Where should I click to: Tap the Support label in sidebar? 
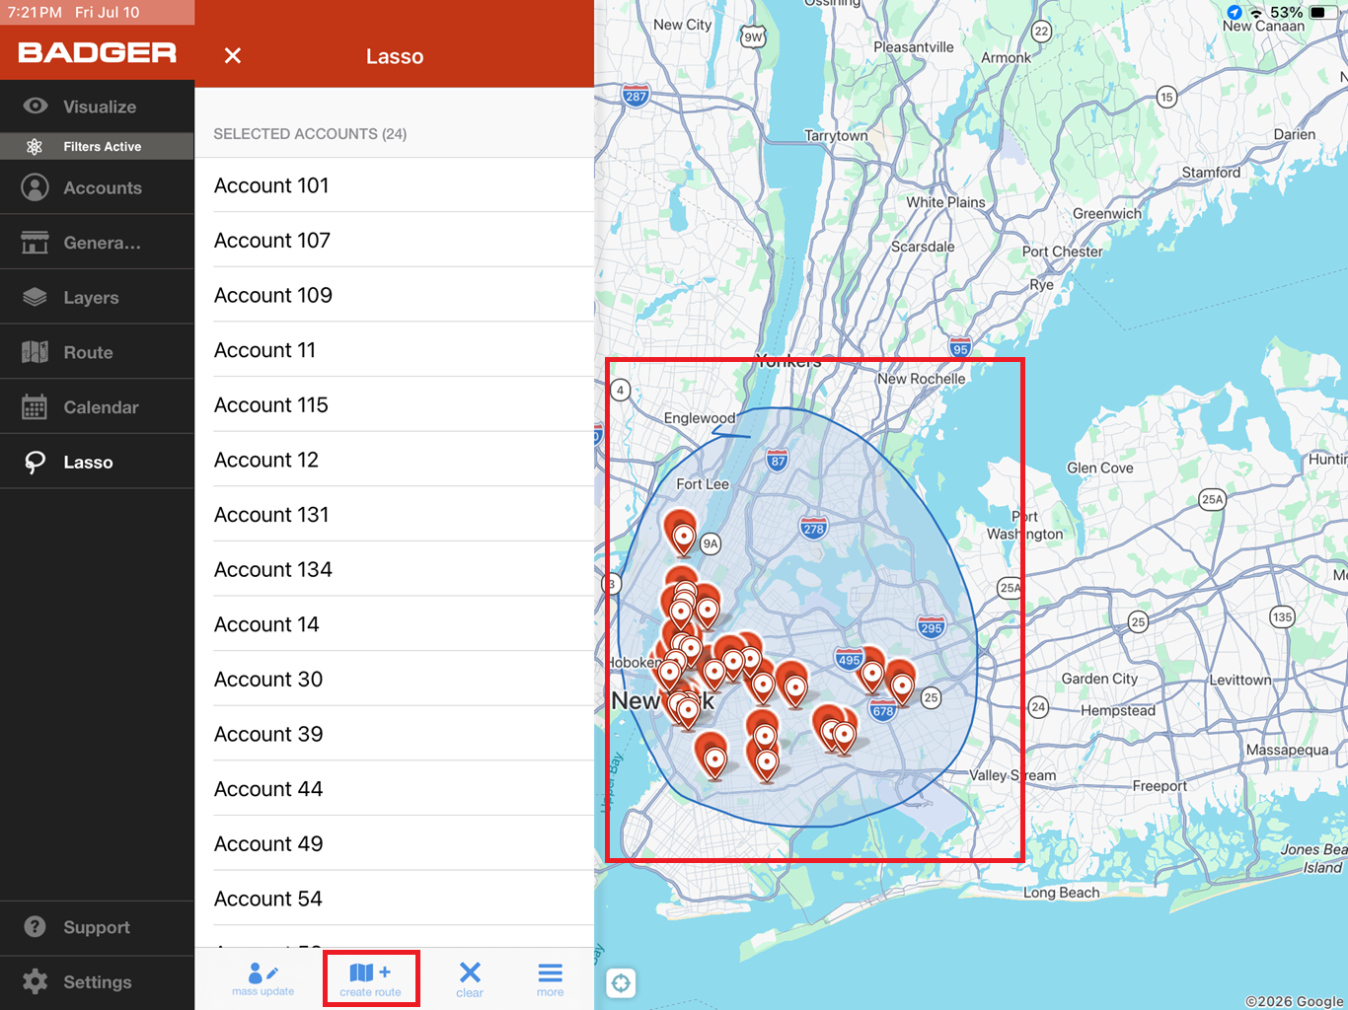97,927
